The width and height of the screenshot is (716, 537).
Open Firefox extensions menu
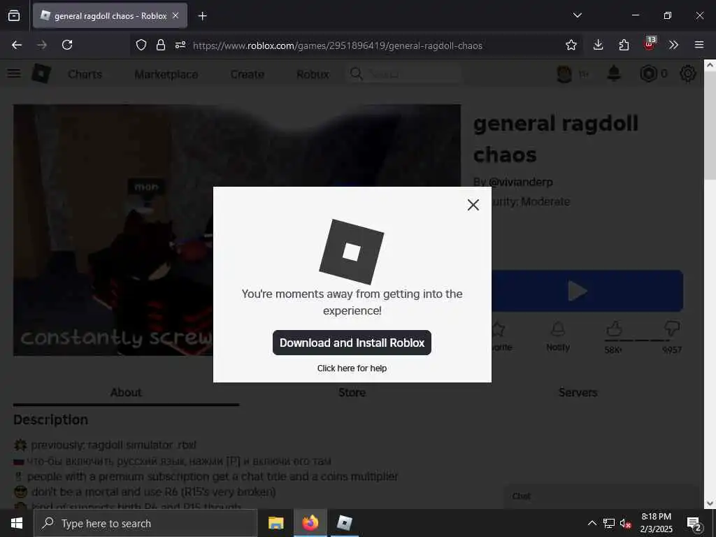624,45
